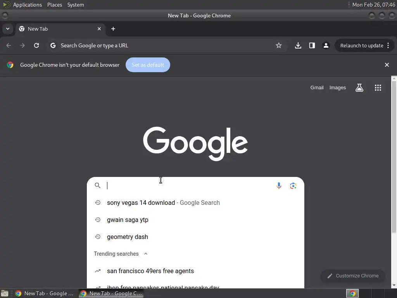
Task: Click Chrome icon in system tray
Action: pyautogui.click(x=352, y=293)
